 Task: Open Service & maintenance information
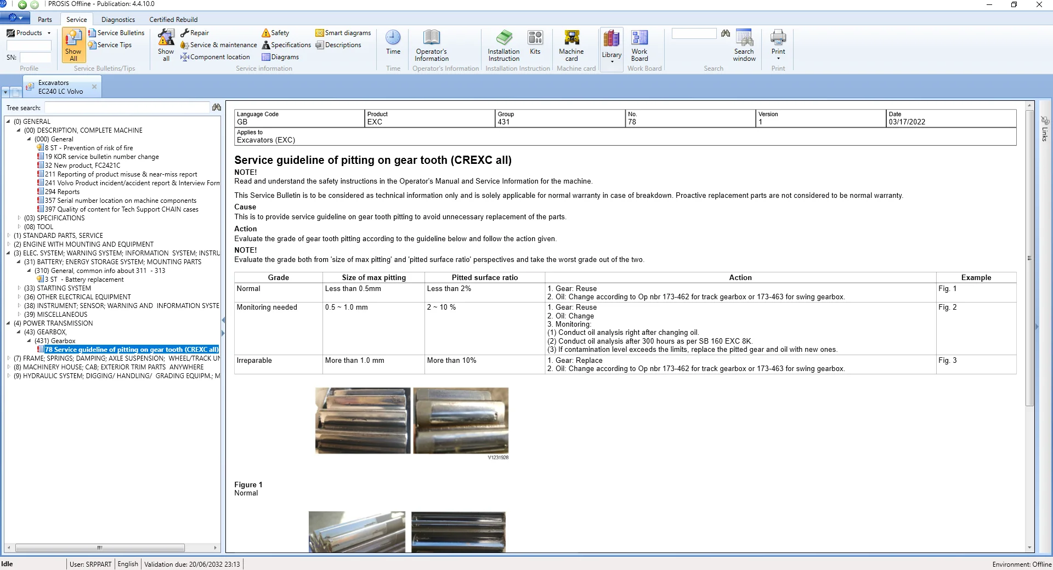219,45
